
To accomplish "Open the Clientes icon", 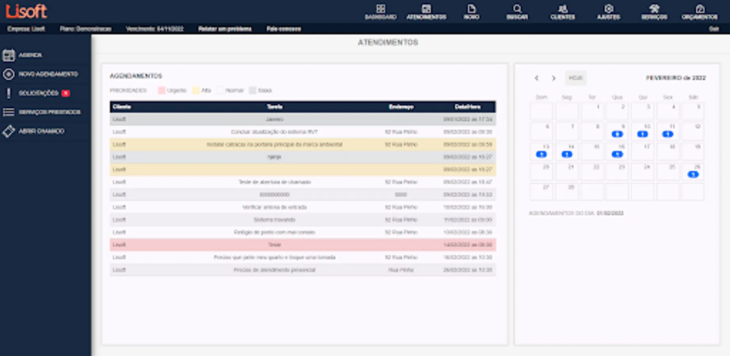I will coord(562,12).
